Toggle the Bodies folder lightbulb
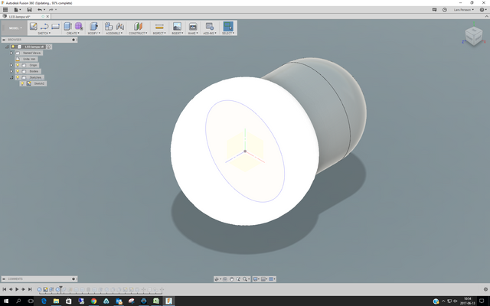Screen dimensions: 490x306 pos(18,71)
